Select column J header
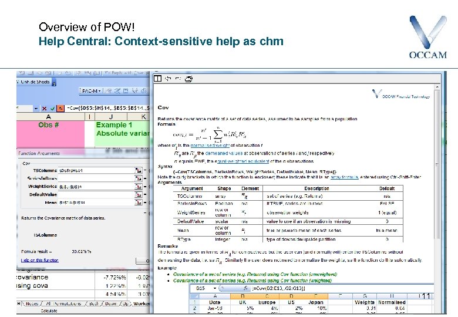The height and width of the screenshot is (317, 458). (x=111, y=117)
